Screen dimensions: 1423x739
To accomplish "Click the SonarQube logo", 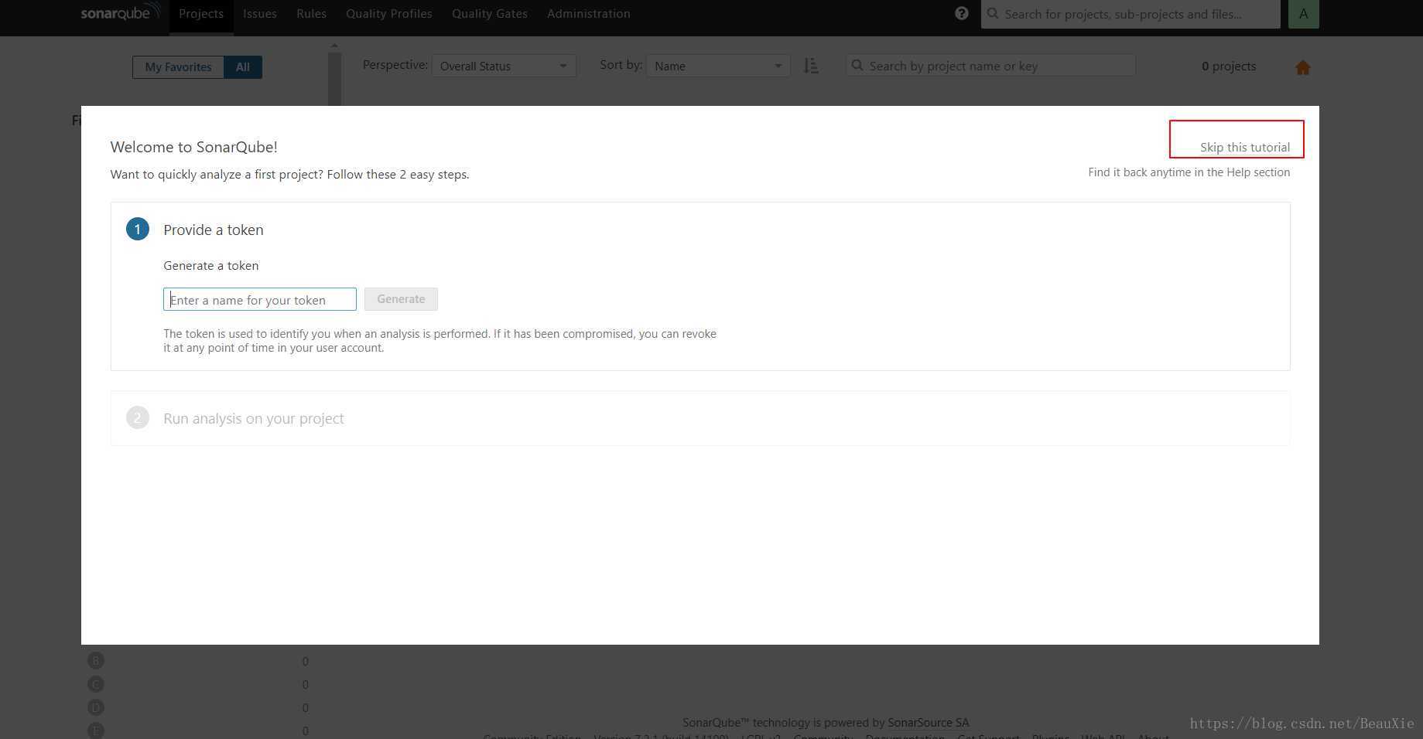I will pyautogui.click(x=121, y=12).
